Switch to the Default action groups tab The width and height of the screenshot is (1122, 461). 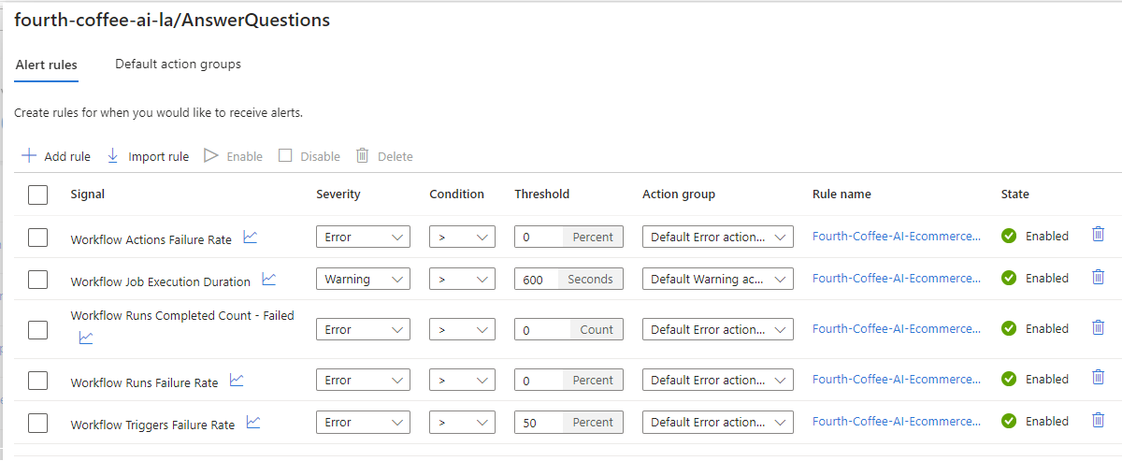tap(178, 64)
